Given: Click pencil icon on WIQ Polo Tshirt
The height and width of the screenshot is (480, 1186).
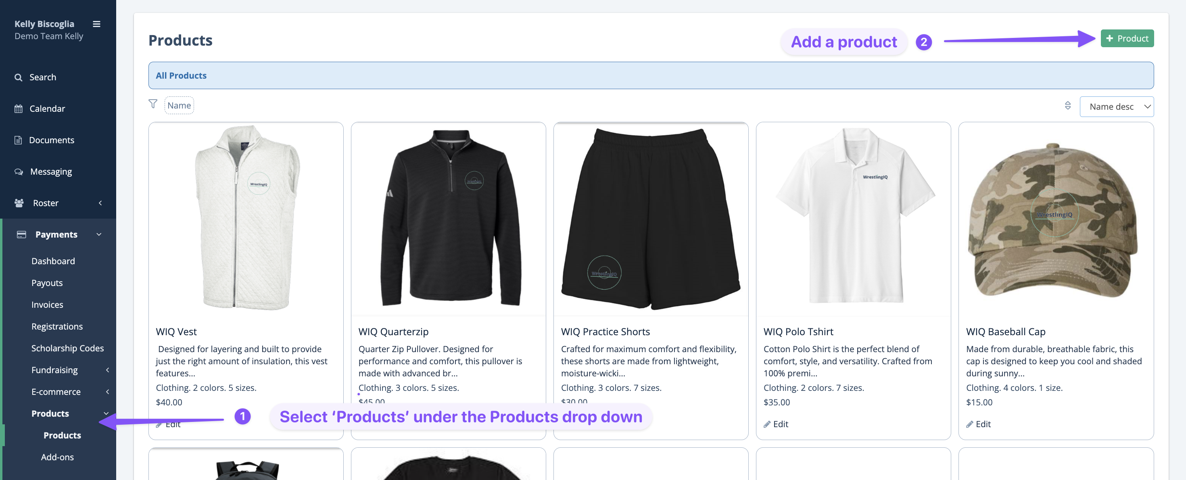Looking at the screenshot, I should (767, 424).
